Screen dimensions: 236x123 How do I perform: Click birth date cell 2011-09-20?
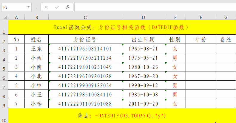tap(144, 103)
